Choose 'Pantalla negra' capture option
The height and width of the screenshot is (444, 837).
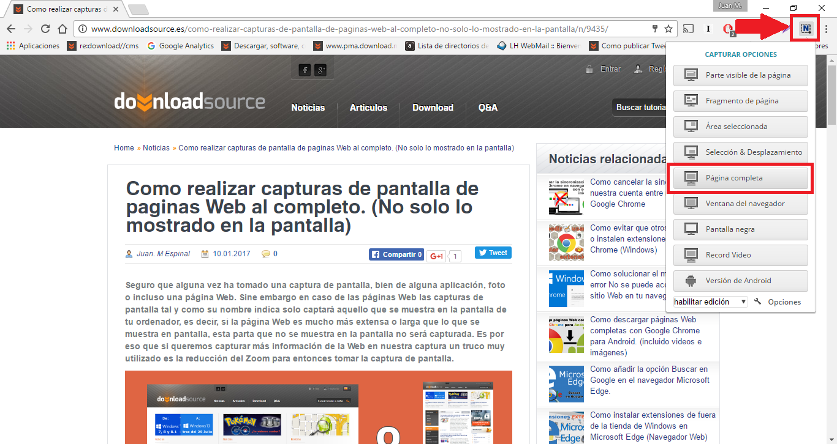[x=740, y=229]
